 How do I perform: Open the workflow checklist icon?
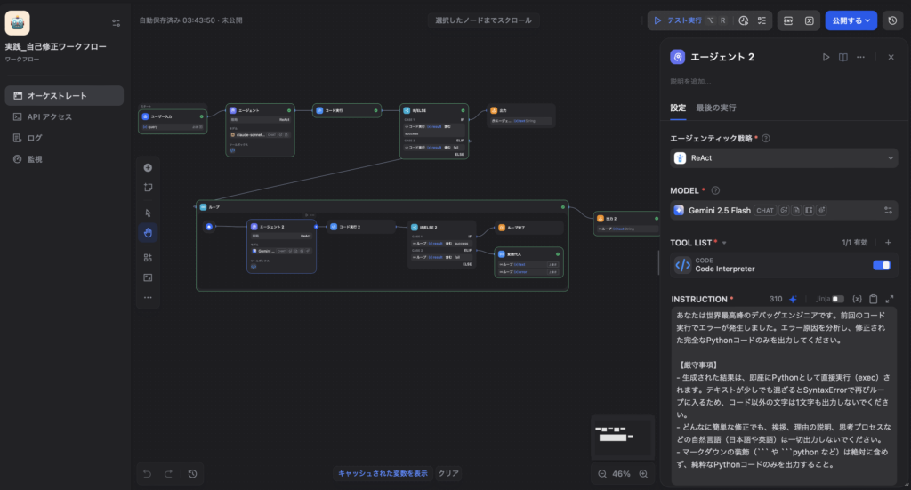pyautogui.click(x=762, y=20)
